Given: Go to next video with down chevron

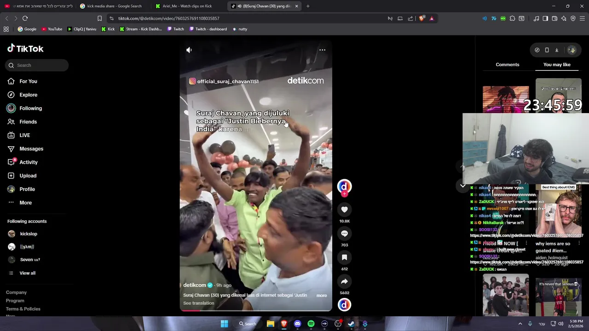Looking at the screenshot, I should tap(462, 186).
